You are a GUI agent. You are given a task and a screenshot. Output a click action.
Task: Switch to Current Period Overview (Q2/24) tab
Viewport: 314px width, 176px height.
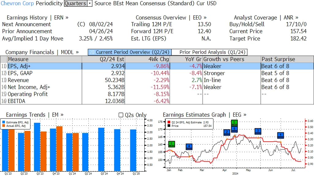(130, 52)
